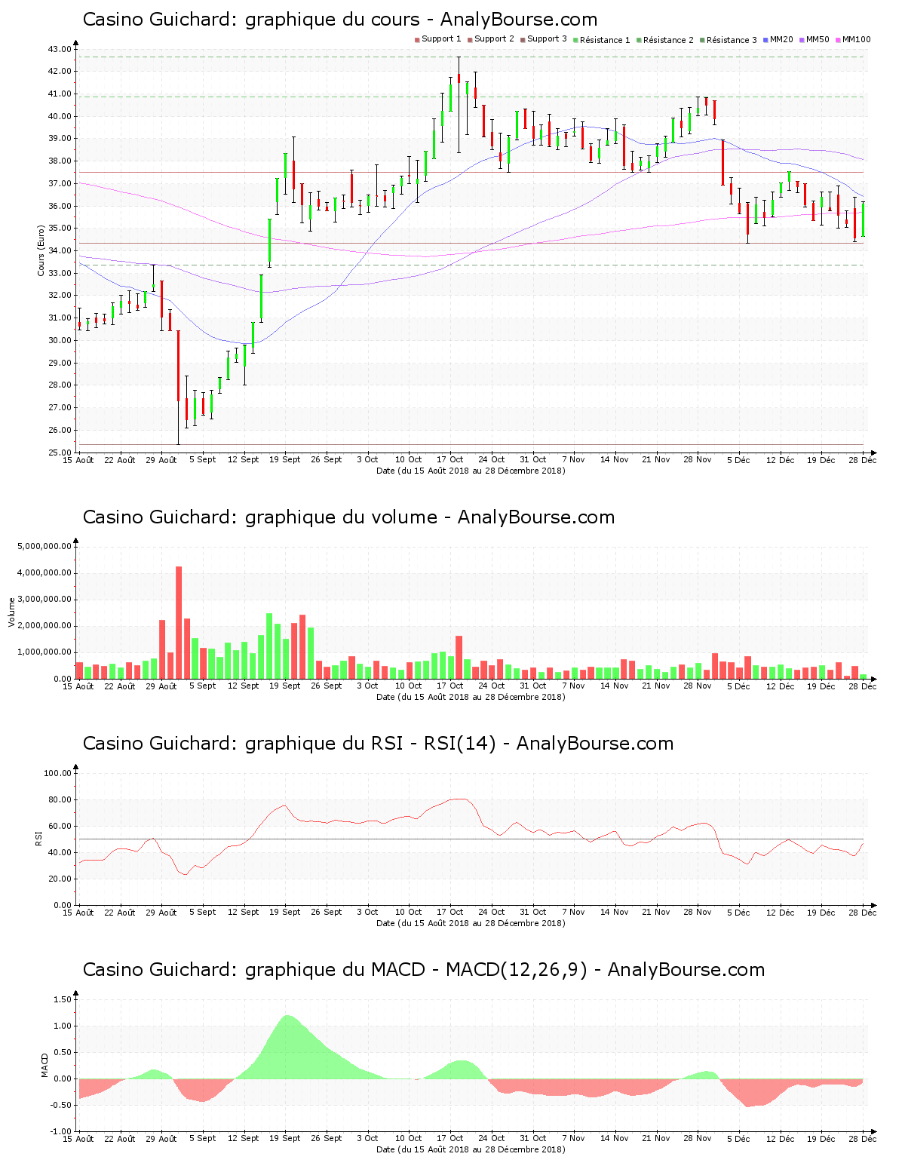Select the Support 2 legend label
905x1169 pixels.
[494, 39]
